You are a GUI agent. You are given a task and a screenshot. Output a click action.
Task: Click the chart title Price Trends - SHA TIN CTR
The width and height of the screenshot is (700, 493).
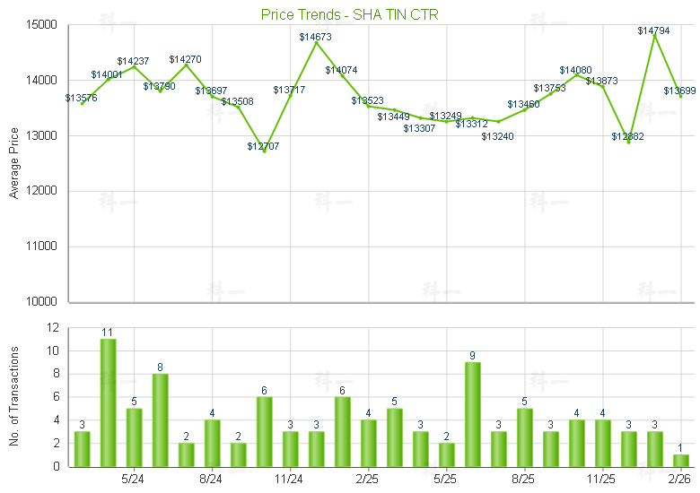click(350, 14)
